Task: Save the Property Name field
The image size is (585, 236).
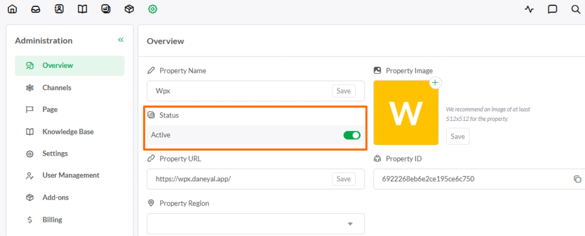Action: click(343, 91)
